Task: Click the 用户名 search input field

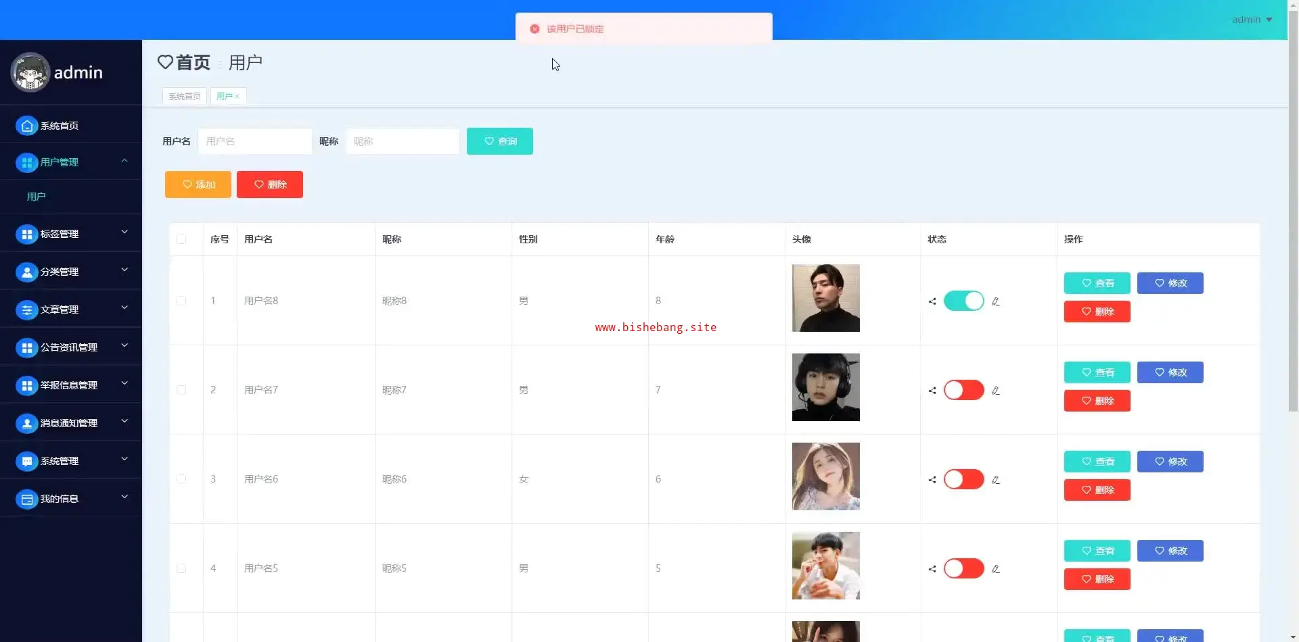Action: (x=255, y=141)
